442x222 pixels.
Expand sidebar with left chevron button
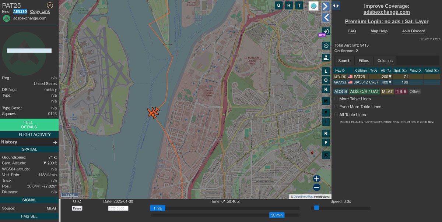[326, 18]
